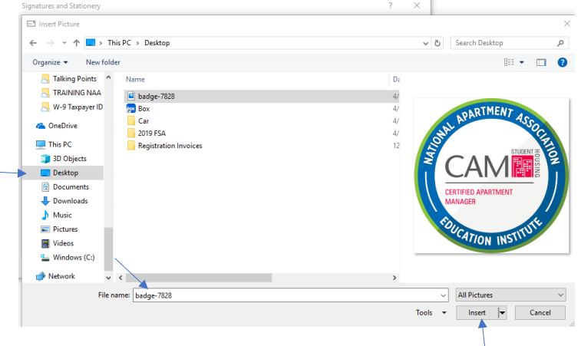This screenshot has width=581, height=346.
Task: Click the horizontal scrollbar thumb
Action: click(x=199, y=278)
